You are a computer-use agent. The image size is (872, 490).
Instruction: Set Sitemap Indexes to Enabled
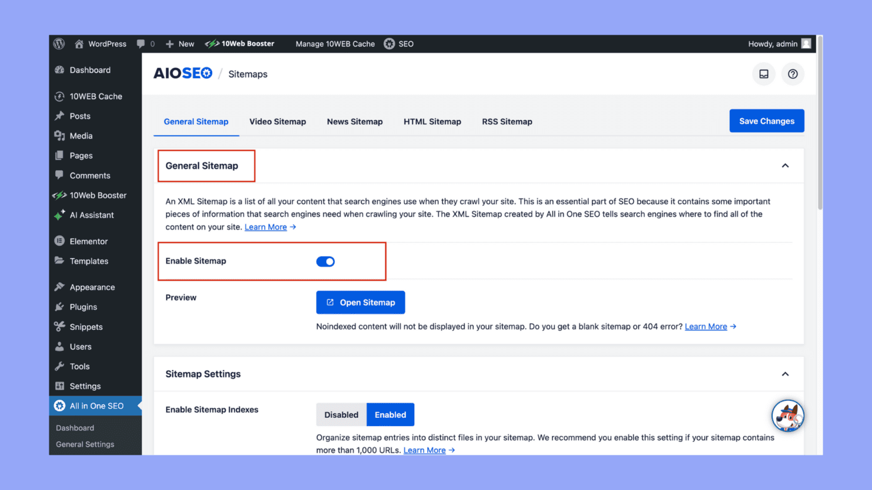[390, 414]
